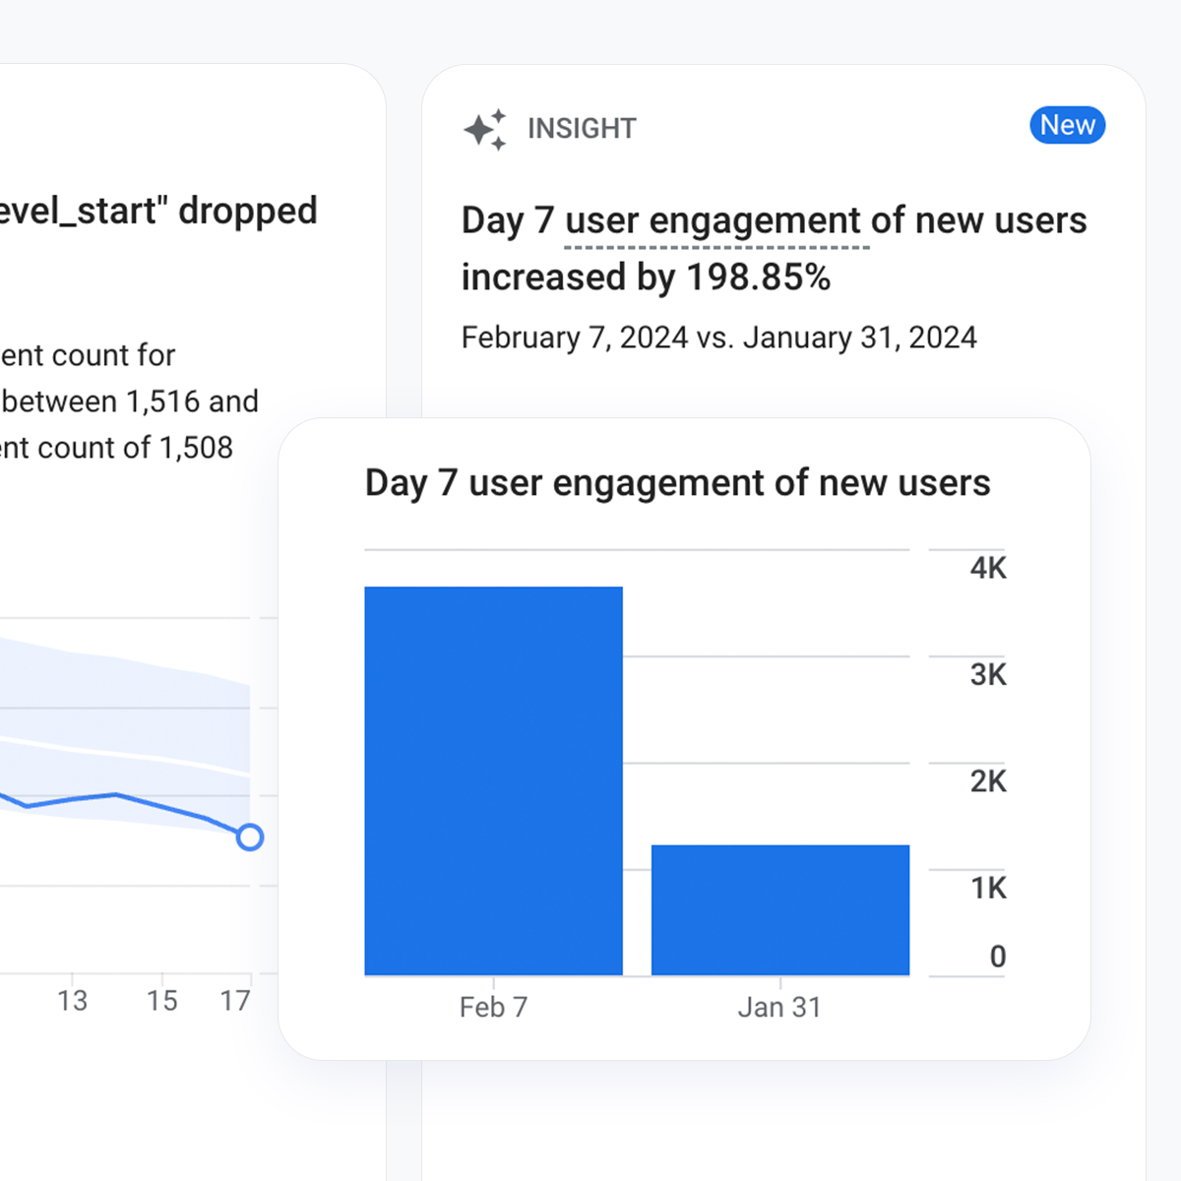Image resolution: width=1181 pixels, height=1181 pixels.
Task: Click the 15 tick on line chart axis
Action: click(x=162, y=1001)
